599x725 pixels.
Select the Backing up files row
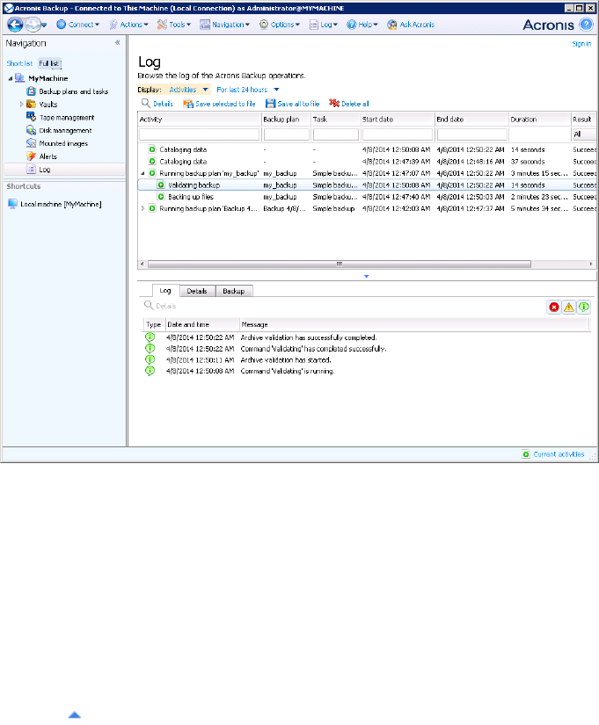pyautogui.click(x=367, y=197)
